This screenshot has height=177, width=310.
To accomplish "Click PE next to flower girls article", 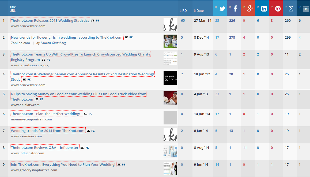I will tap(131, 38).
